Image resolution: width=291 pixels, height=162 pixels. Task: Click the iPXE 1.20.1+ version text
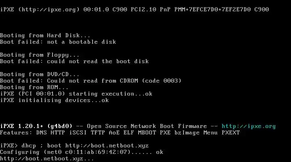click(21, 126)
